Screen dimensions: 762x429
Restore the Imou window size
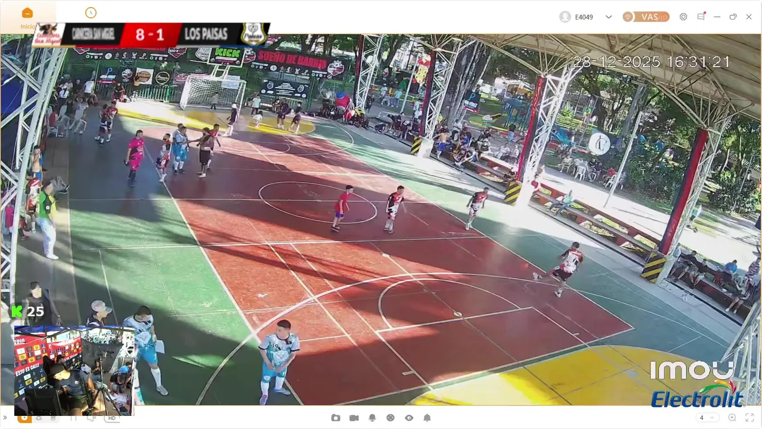coord(733,17)
